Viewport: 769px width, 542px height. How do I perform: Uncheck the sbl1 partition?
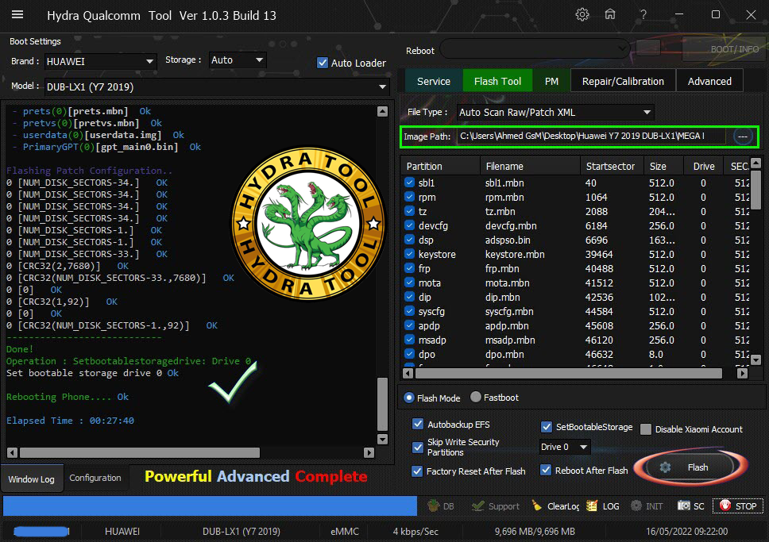[x=409, y=183]
